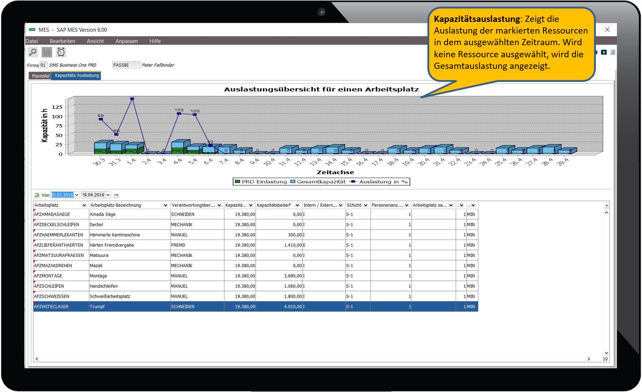Open the Hilfe menu

(155, 41)
